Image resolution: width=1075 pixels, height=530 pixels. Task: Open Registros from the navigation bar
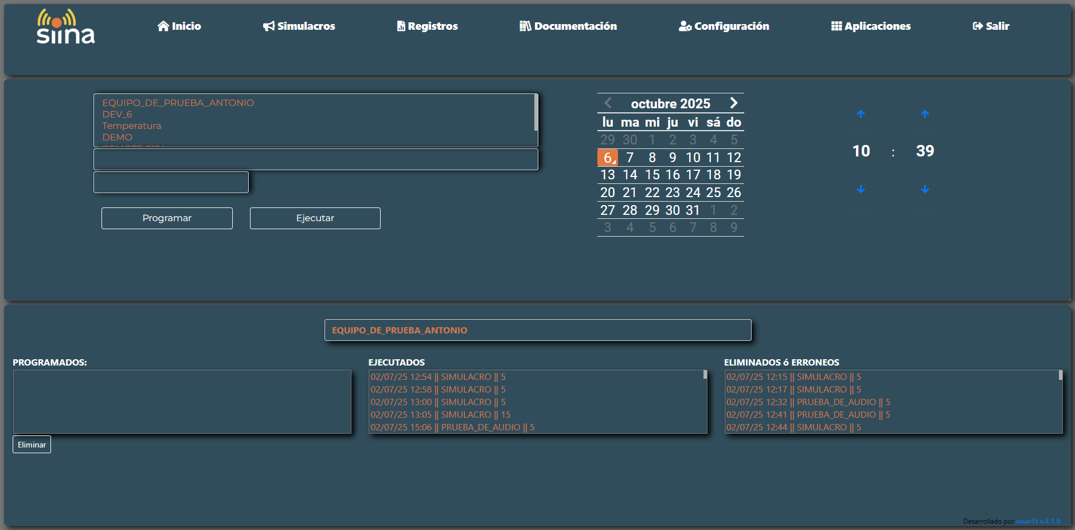pyautogui.click(x=427, y=26)
